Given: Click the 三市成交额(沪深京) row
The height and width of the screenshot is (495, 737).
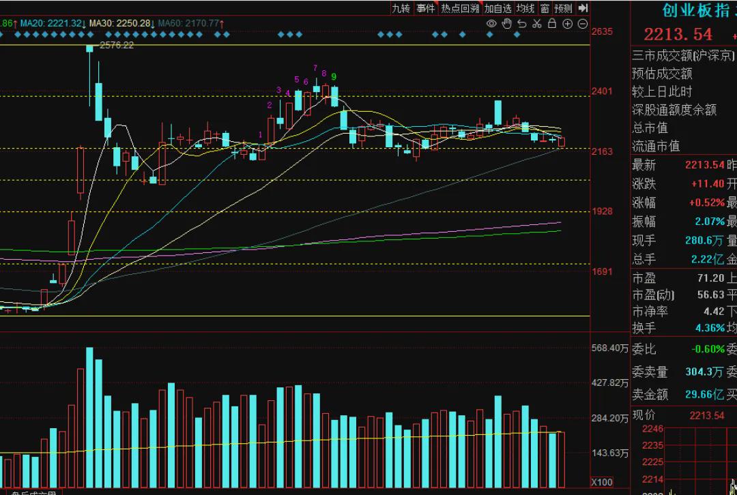Looking at the screenshot, I should coord(683,55).
